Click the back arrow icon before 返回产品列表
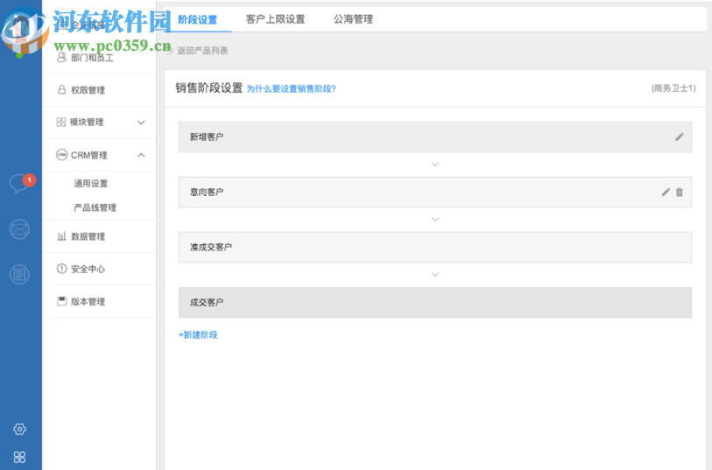The width and height of the screenshot is (712, 470). point(169,51)
